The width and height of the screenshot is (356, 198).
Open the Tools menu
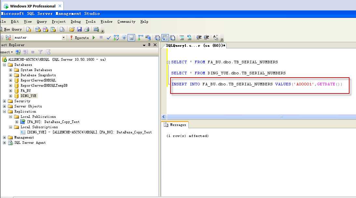click(90, 21)
